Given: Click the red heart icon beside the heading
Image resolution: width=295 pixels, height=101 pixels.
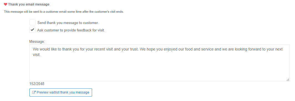Looking at the screenshot, I should coord(6,4).
